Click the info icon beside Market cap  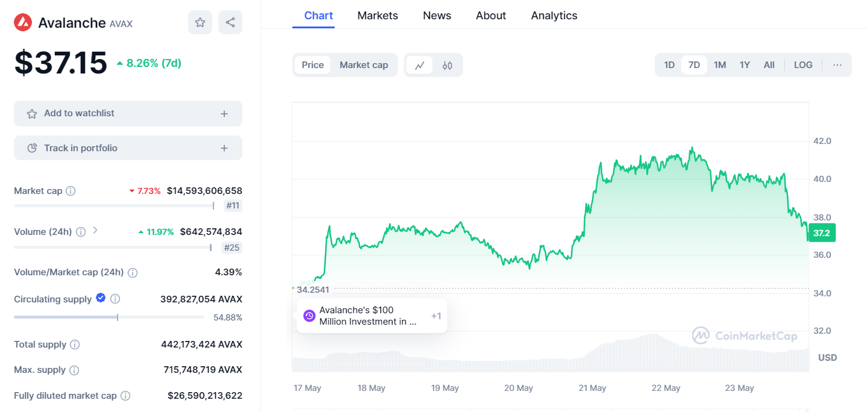click(71, 191)
